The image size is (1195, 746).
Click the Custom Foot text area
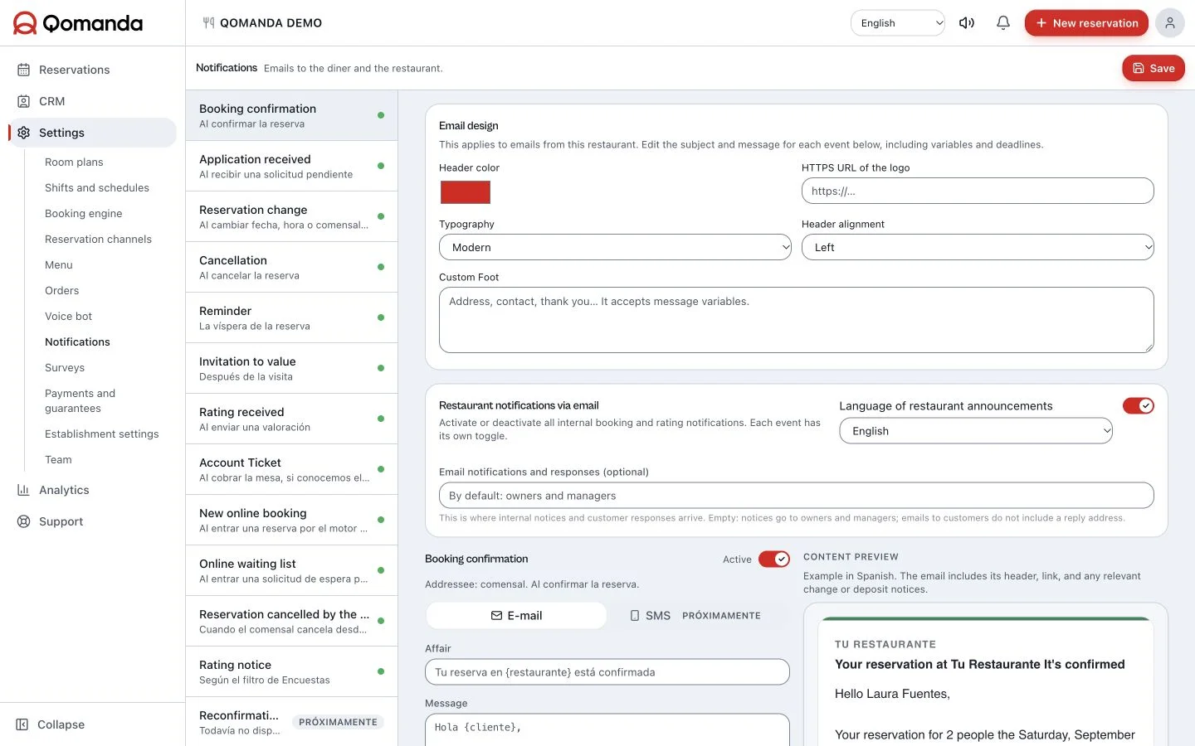797,320
